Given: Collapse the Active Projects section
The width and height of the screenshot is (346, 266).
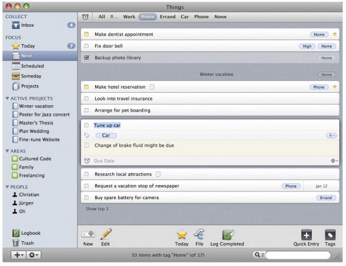Looking at the screenshot, I should click(x=7, y=98).
